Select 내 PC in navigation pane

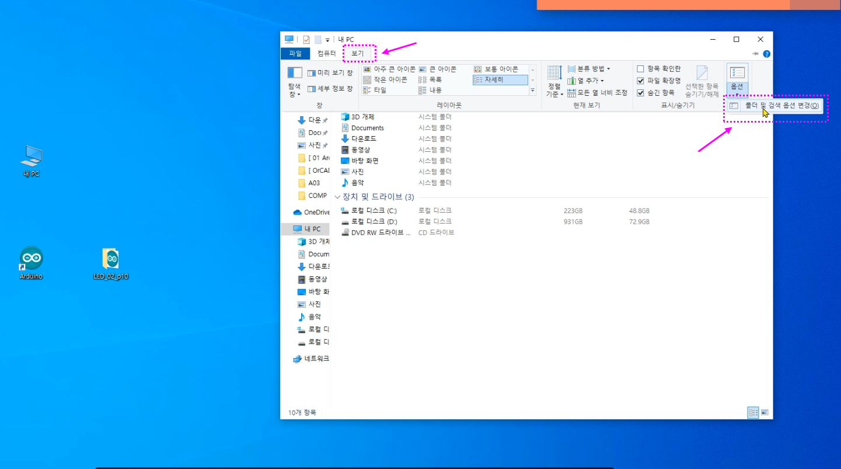coord(306,229)
